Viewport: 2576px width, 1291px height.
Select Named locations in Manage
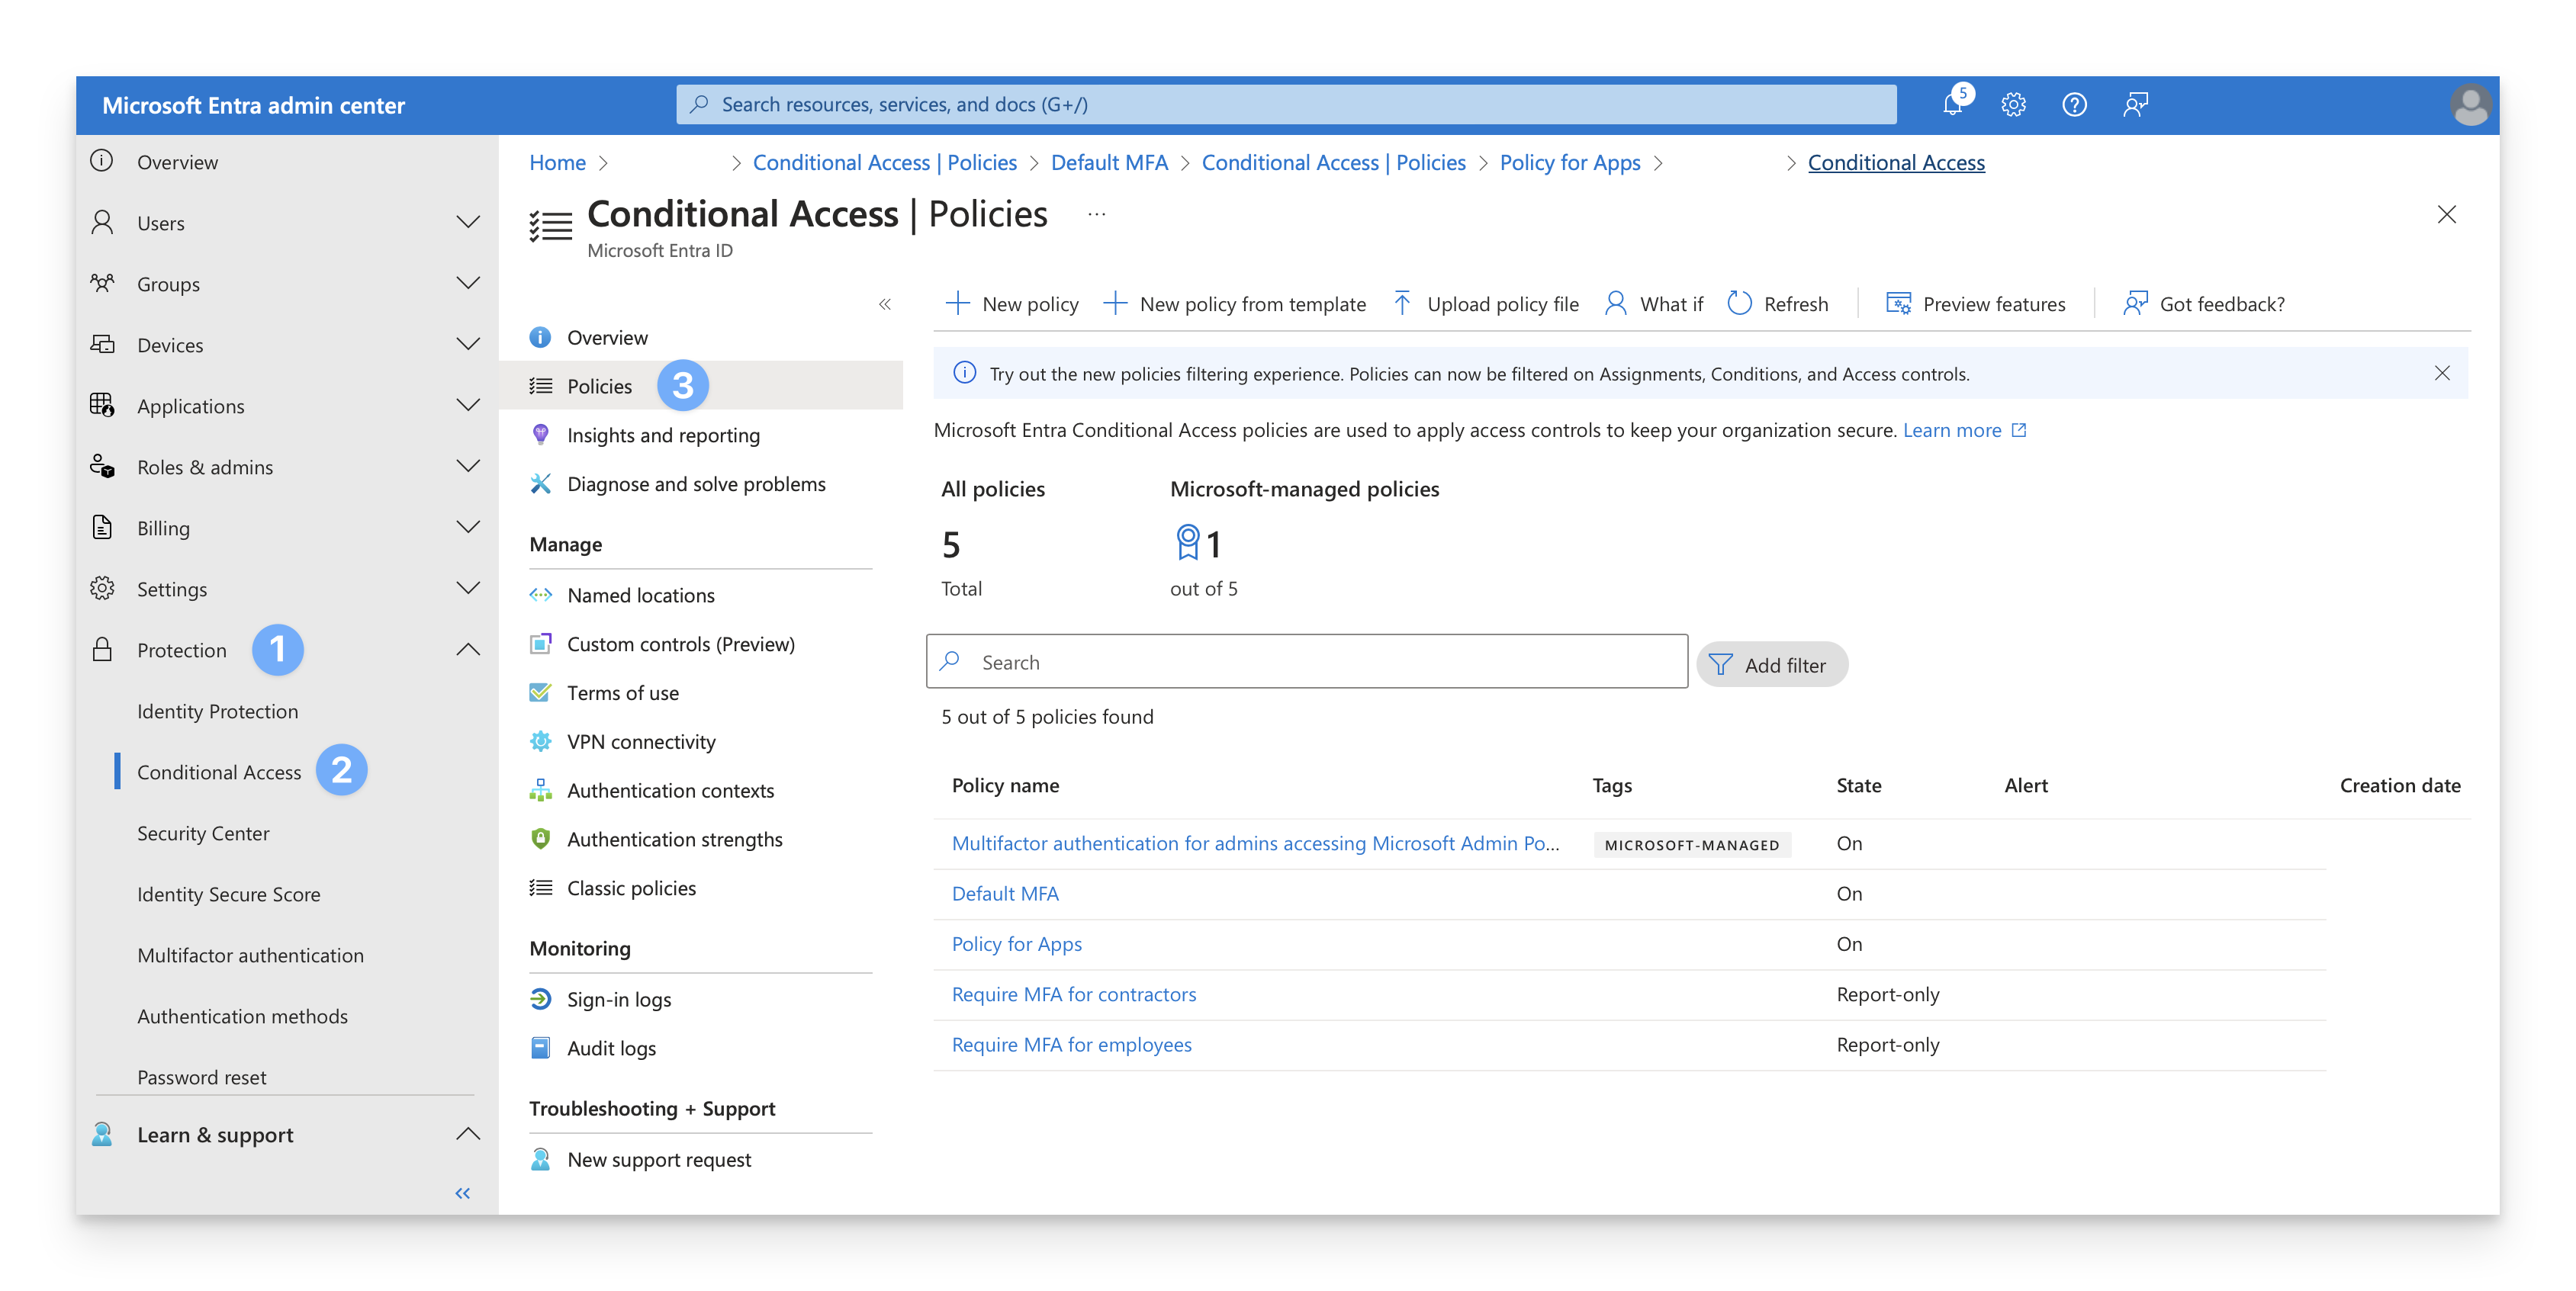640,595
